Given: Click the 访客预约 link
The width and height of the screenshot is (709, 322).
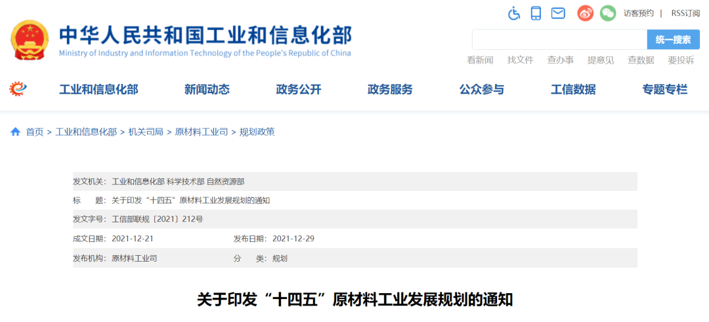Looking at the screenshot, I should [x=638, y=13].
